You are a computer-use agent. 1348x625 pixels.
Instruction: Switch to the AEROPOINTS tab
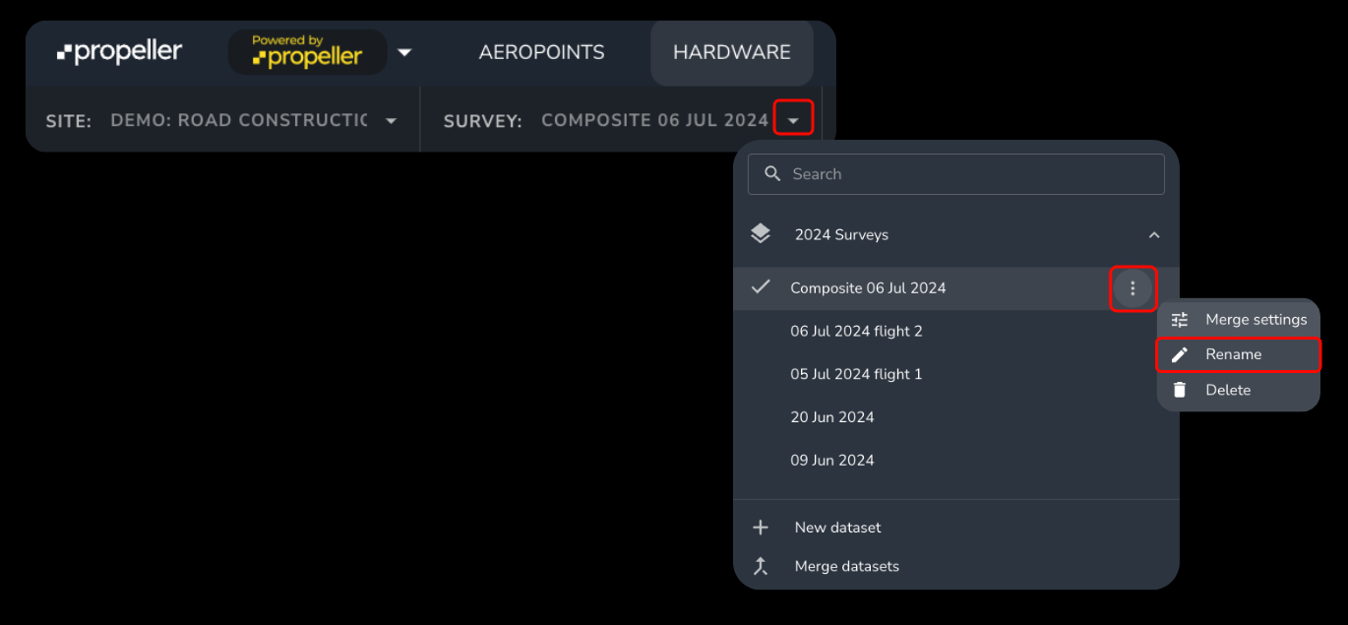point(541,52)
